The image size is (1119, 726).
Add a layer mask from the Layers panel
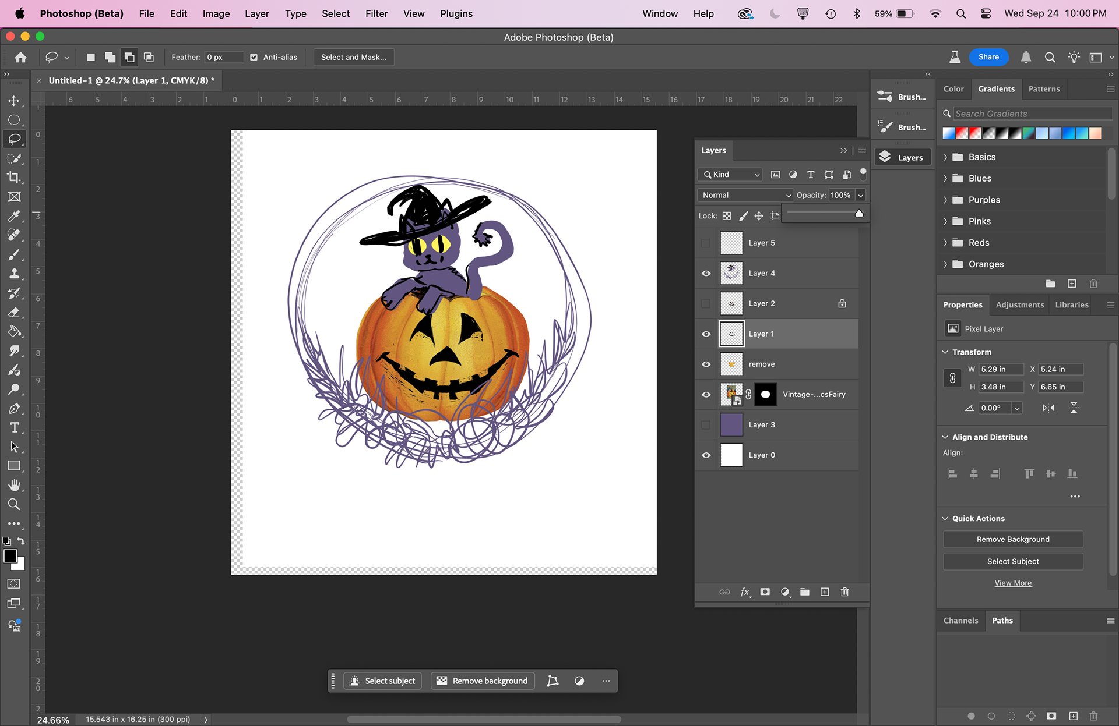[765, 592]
